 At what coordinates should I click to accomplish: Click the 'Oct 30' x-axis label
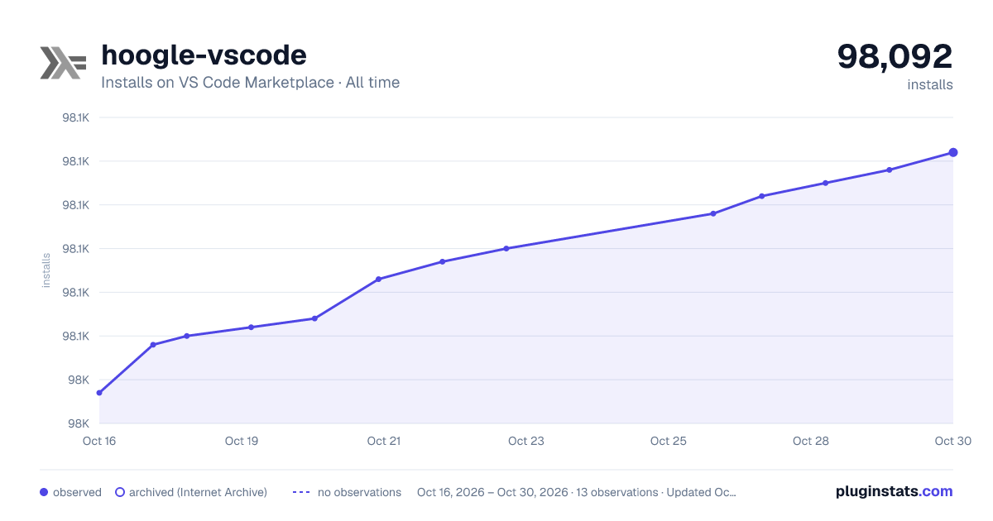click(x=952, y=441)
